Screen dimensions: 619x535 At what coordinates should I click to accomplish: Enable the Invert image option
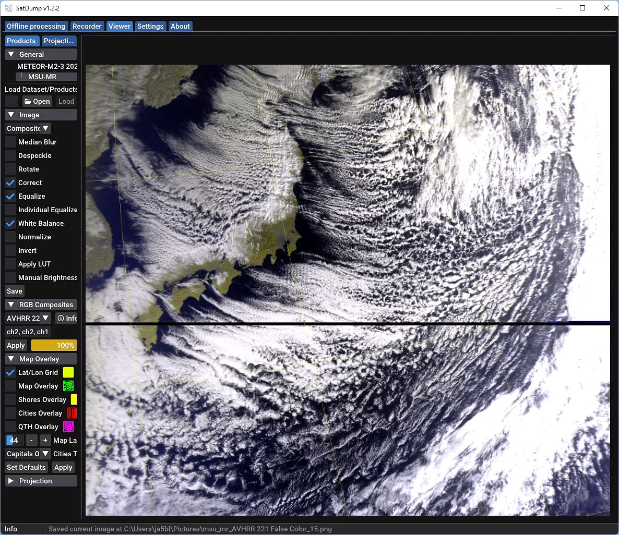click(x=10, y=250)
